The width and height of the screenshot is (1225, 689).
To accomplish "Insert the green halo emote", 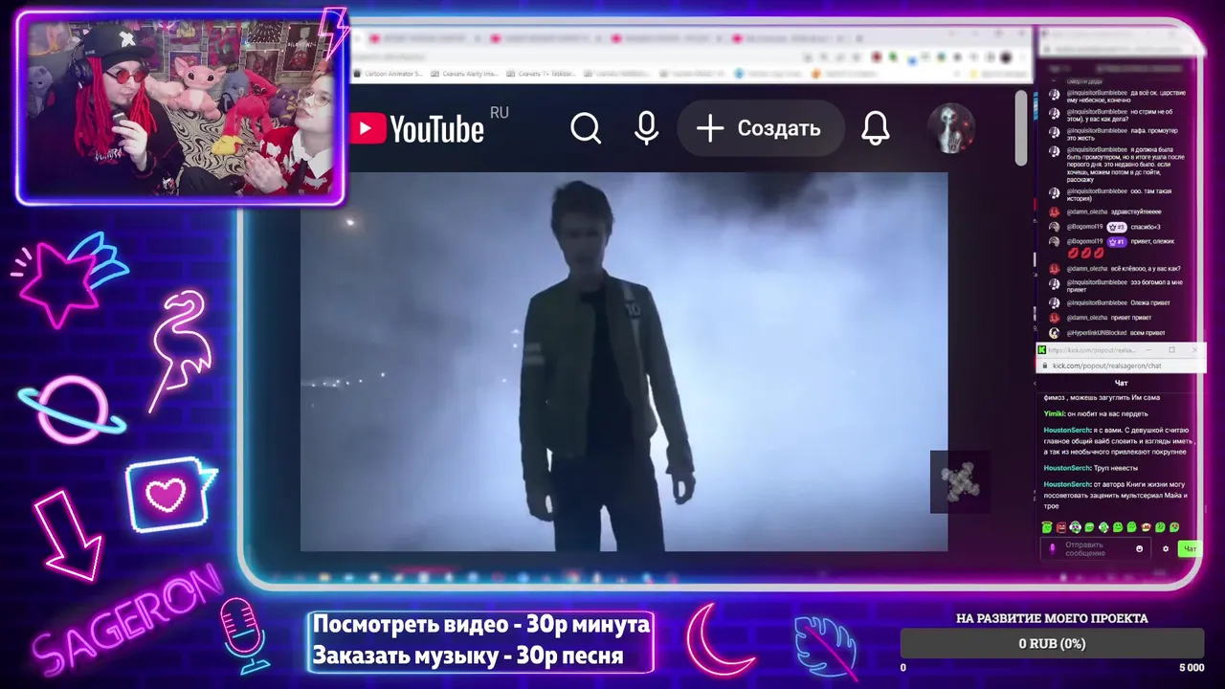I will (1047, 527).
